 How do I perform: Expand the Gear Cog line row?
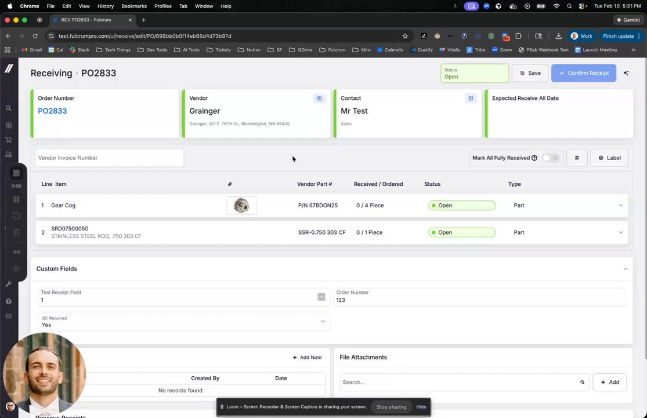click(x=620, y=206)
